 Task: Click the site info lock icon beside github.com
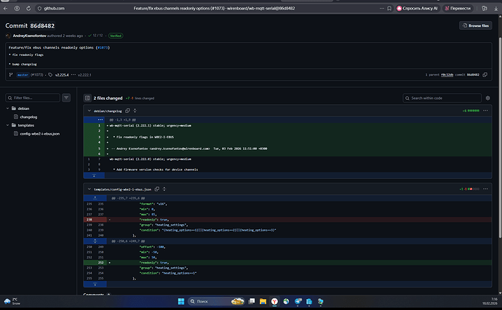pos(39,8)
